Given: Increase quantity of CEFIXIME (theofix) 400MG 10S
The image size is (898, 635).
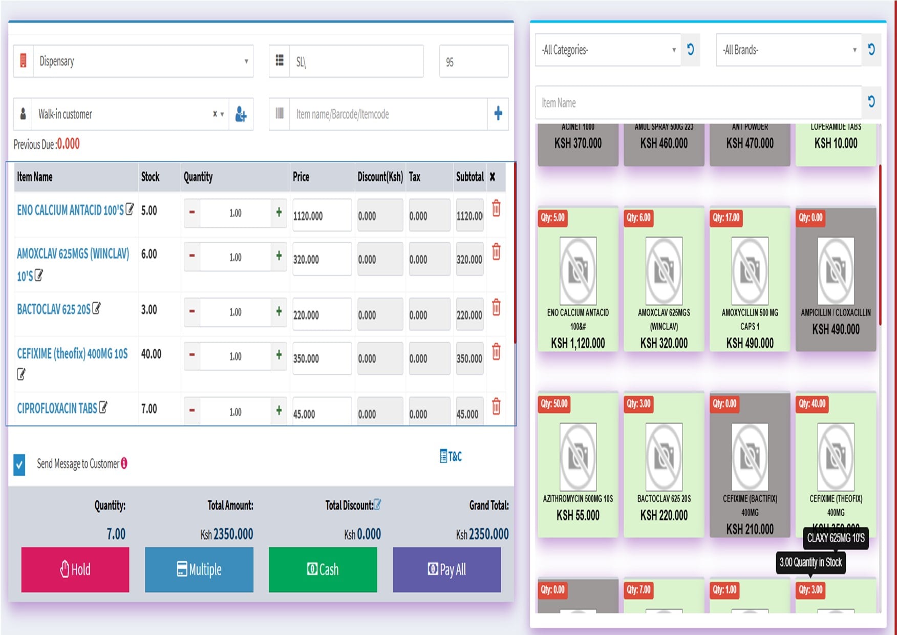Looking at the screenshot, I should [x=279, y=355].
